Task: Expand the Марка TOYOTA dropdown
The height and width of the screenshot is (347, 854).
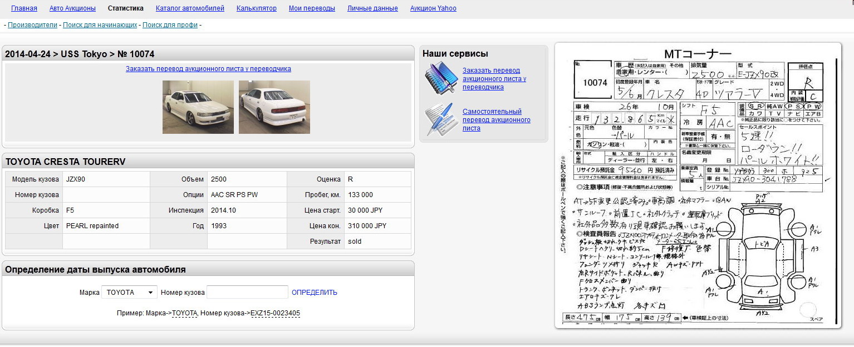Action: (129, 293)
